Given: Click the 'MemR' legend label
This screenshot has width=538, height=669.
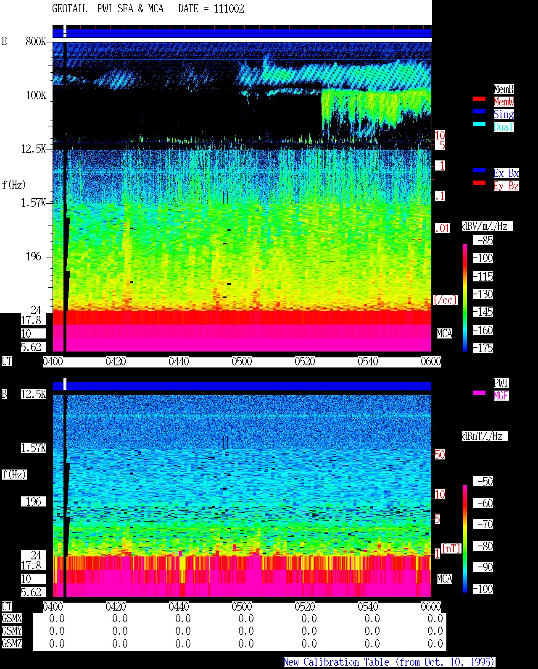Looking at the screenshot, I should [504, 89].
